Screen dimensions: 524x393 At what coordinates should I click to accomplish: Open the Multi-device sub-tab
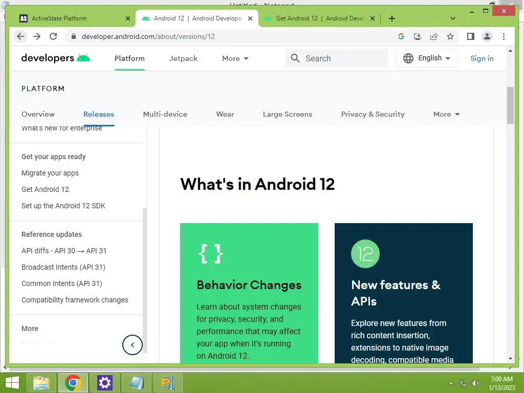click(165, 114)
